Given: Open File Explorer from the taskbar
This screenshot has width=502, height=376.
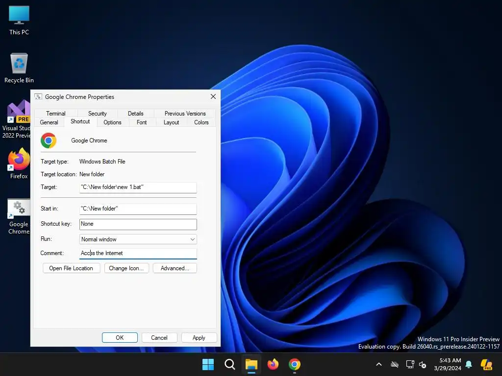Looking at the screenshot, I should [251, 364].
